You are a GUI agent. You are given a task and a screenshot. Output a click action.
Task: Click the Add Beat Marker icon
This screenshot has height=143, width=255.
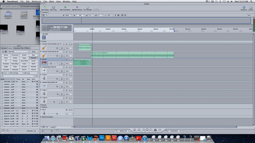coord(77,8)
